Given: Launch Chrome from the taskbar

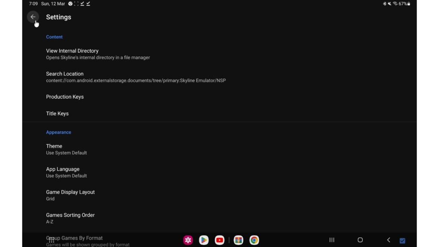Looking at the screenshot, I should tap(254, 240).
